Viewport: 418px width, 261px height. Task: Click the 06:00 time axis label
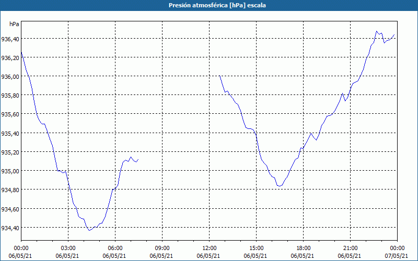115,248
